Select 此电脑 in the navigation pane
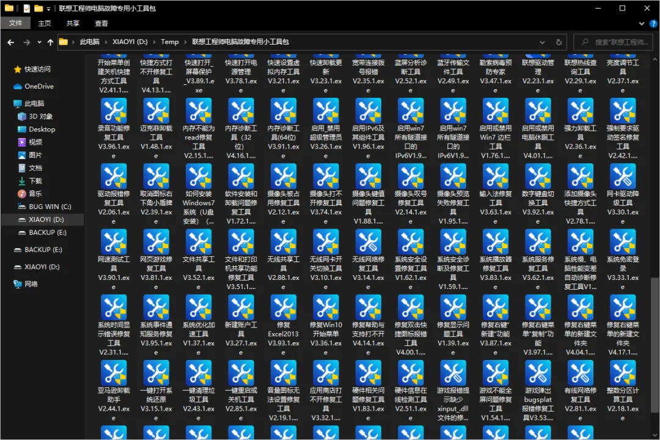Viewport: 660px width, 440px height. [34, 103]
